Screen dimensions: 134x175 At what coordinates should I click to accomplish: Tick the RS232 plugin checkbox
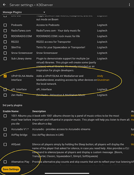(x=5, y=42)
